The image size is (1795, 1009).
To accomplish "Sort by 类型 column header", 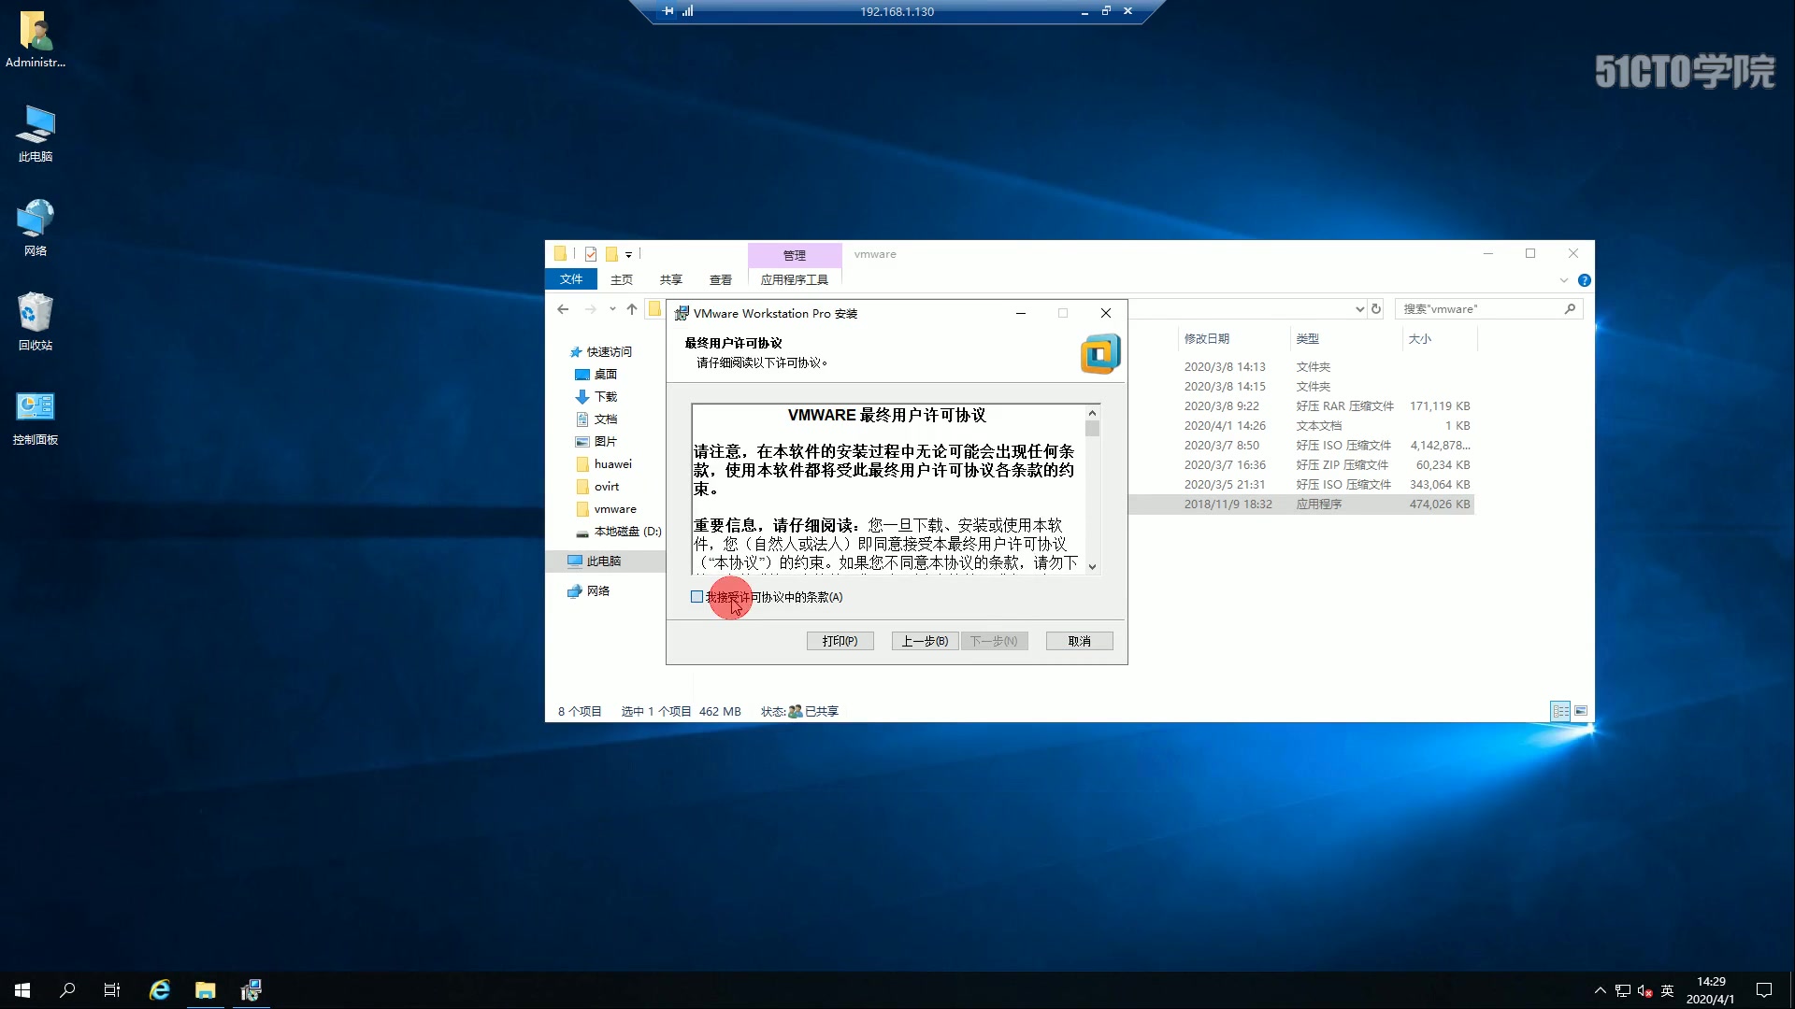I will tap(1307, 339).
